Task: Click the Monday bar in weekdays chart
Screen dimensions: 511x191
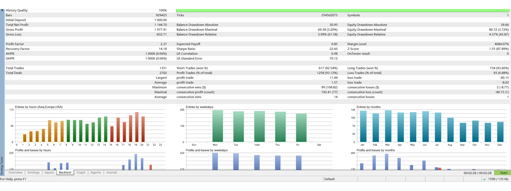Action: (x=218, y=126)
